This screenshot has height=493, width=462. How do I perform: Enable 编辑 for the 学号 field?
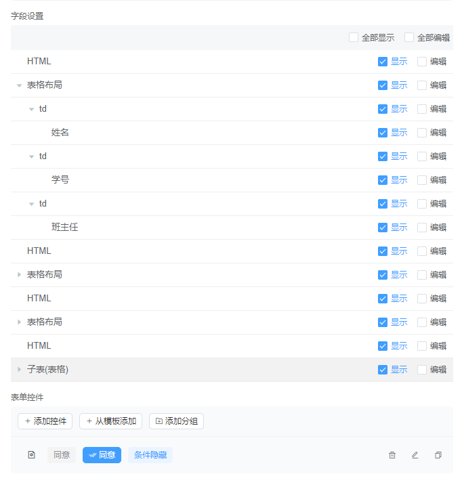(x=422, y=180)
